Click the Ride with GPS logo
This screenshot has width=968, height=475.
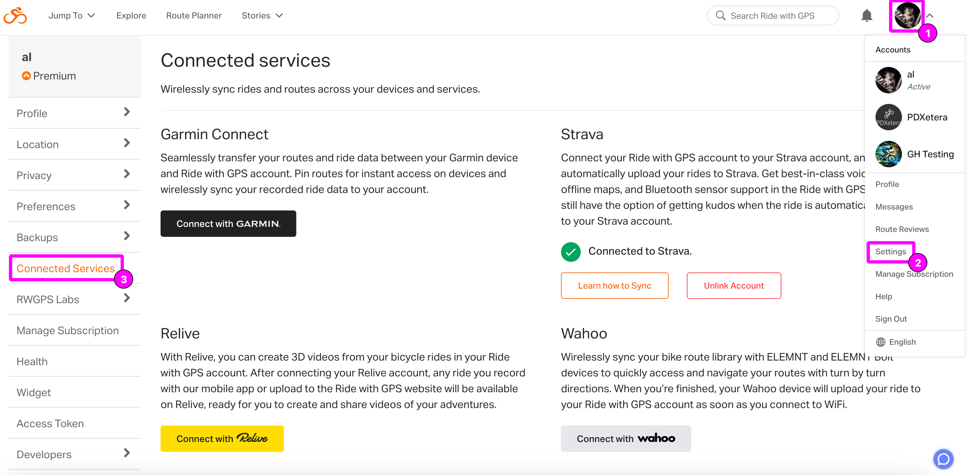15,16
